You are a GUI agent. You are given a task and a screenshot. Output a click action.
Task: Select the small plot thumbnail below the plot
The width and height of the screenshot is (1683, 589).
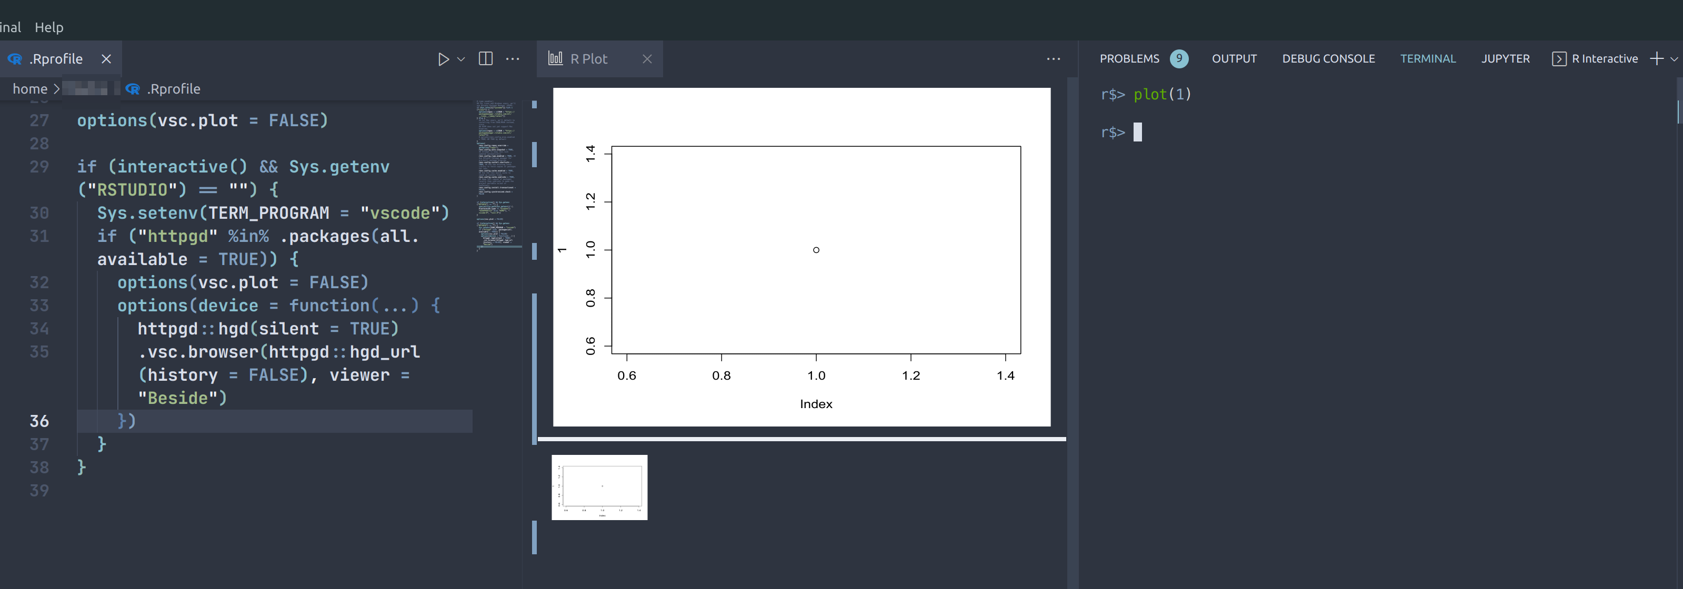tap(599, 487)
